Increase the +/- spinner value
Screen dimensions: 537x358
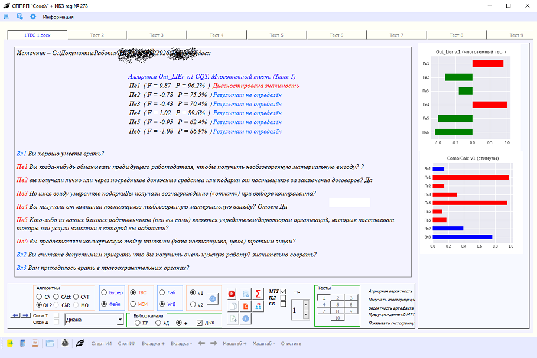click(305, 305)
